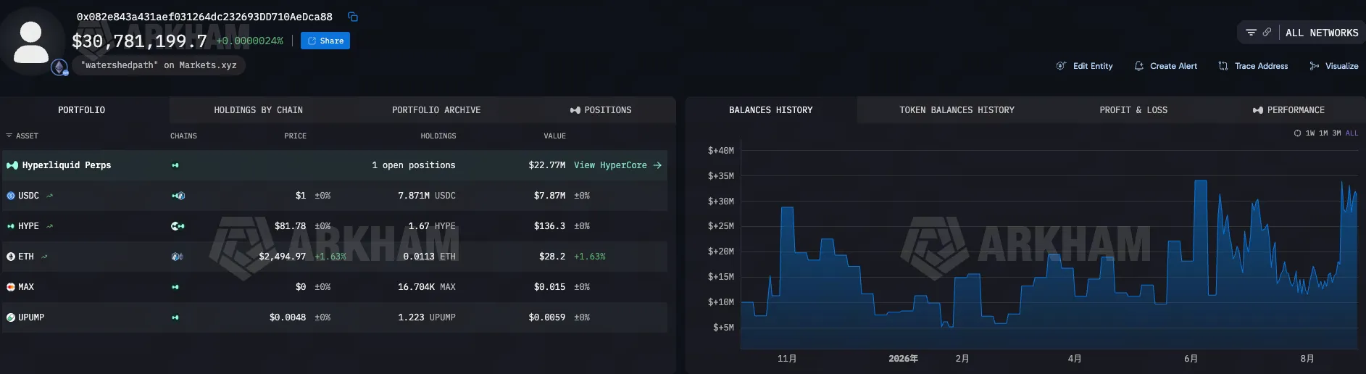This screenshot has height=374, width=1366.
Task: Sort by the PRICE column header
Action: [x=295, y=136]
